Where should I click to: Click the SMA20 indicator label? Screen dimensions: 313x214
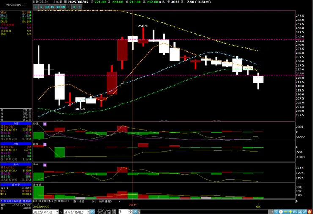click(x=4, y=19)
